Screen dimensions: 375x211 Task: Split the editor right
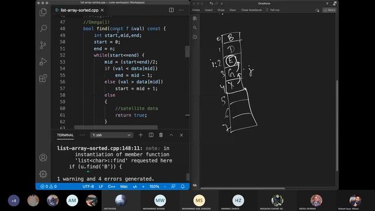(172, 10)
